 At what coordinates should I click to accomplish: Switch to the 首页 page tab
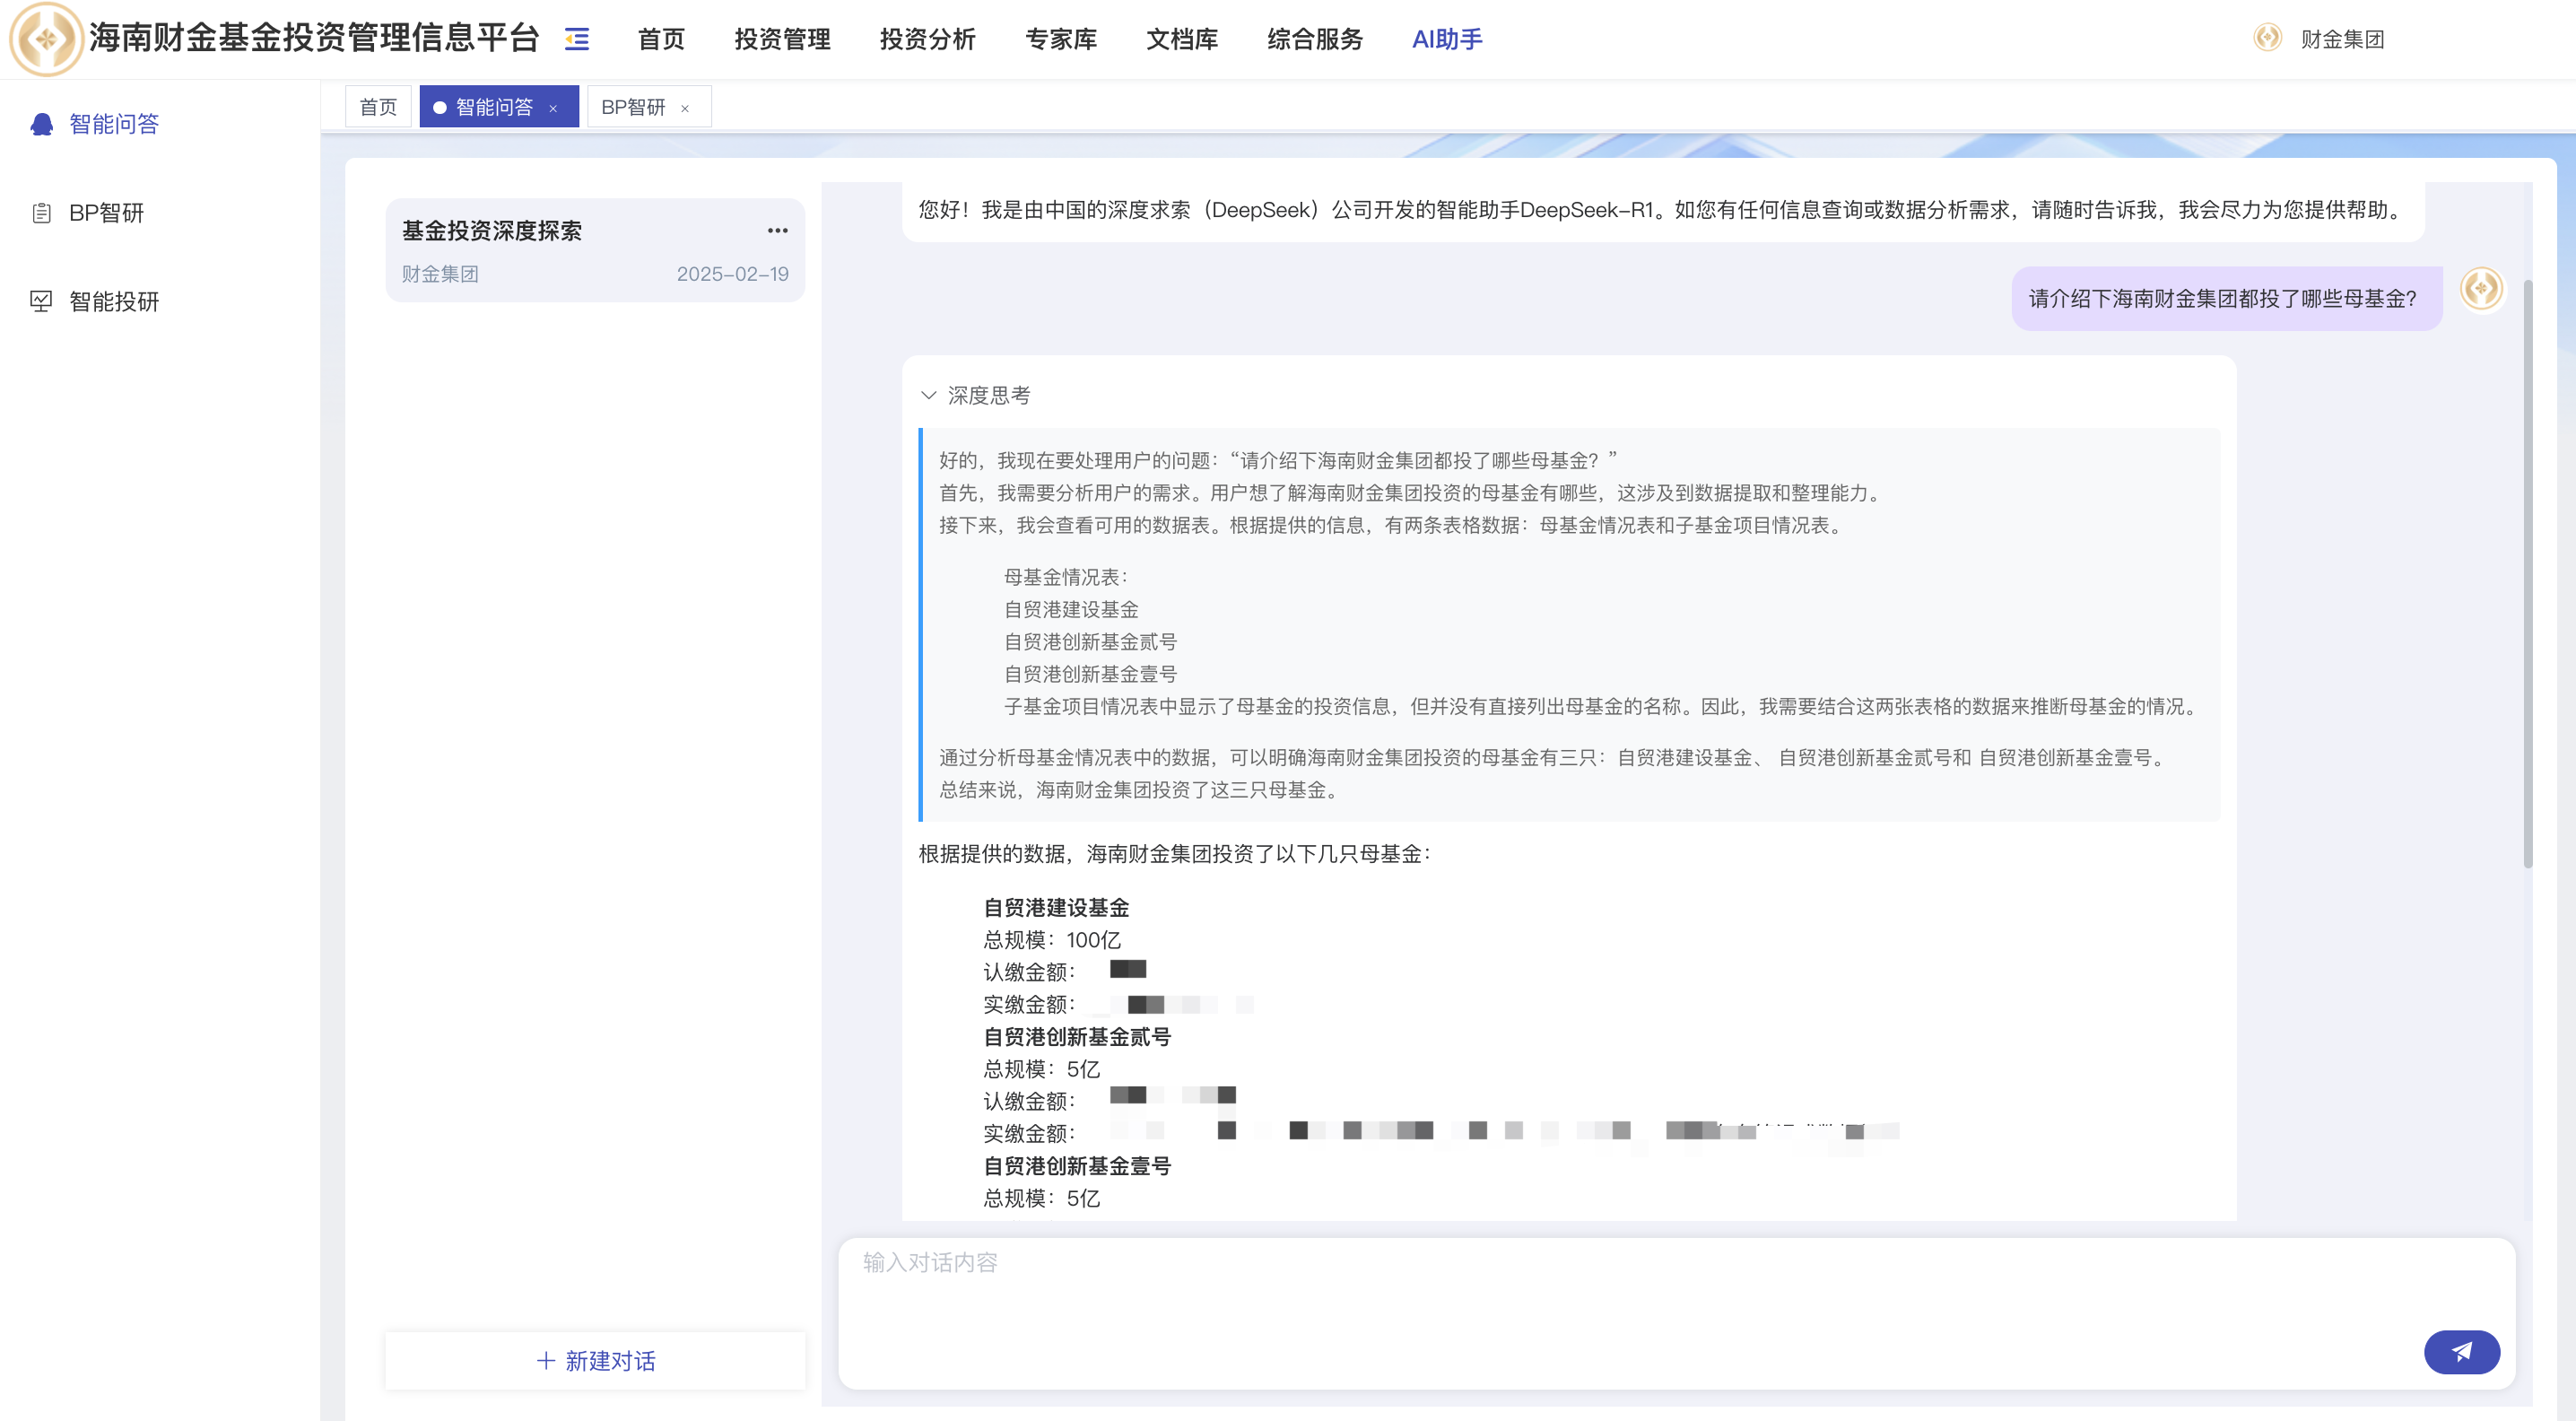pyautogui.click(x=378, y=107)
